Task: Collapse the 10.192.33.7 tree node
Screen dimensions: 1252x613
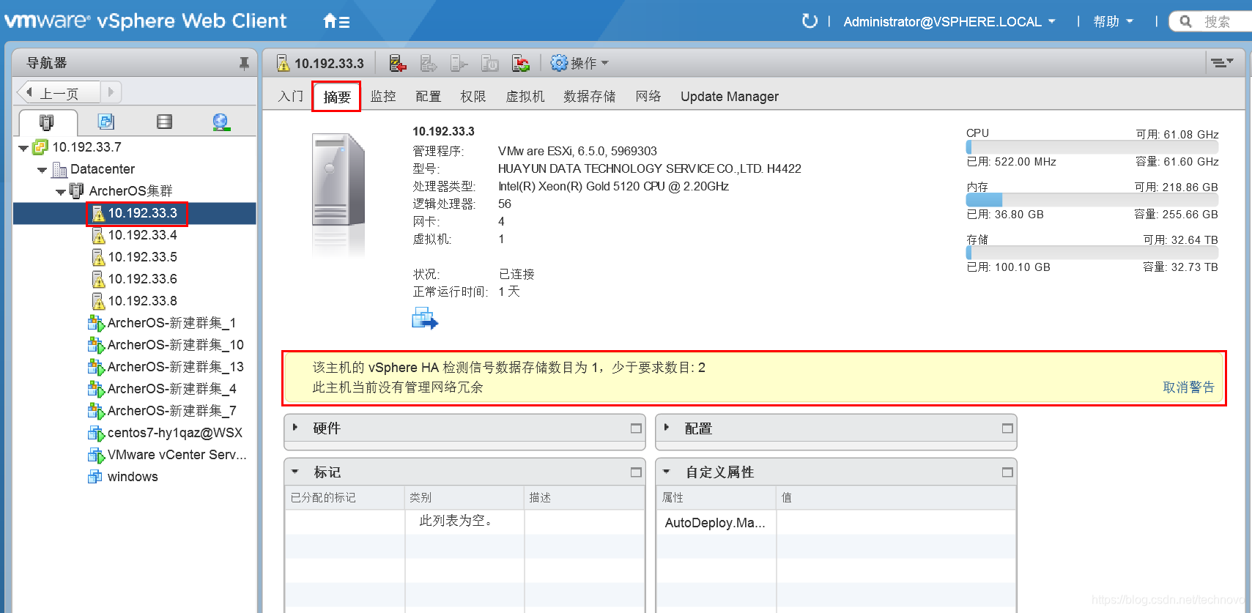Action: coord(23,148)
